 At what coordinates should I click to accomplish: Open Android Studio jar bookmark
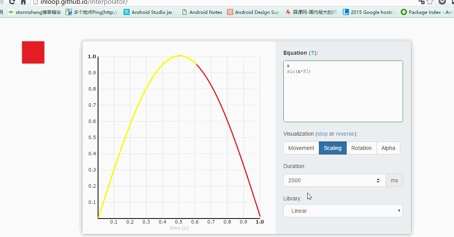pyautogui.click(x=149, y=12)
